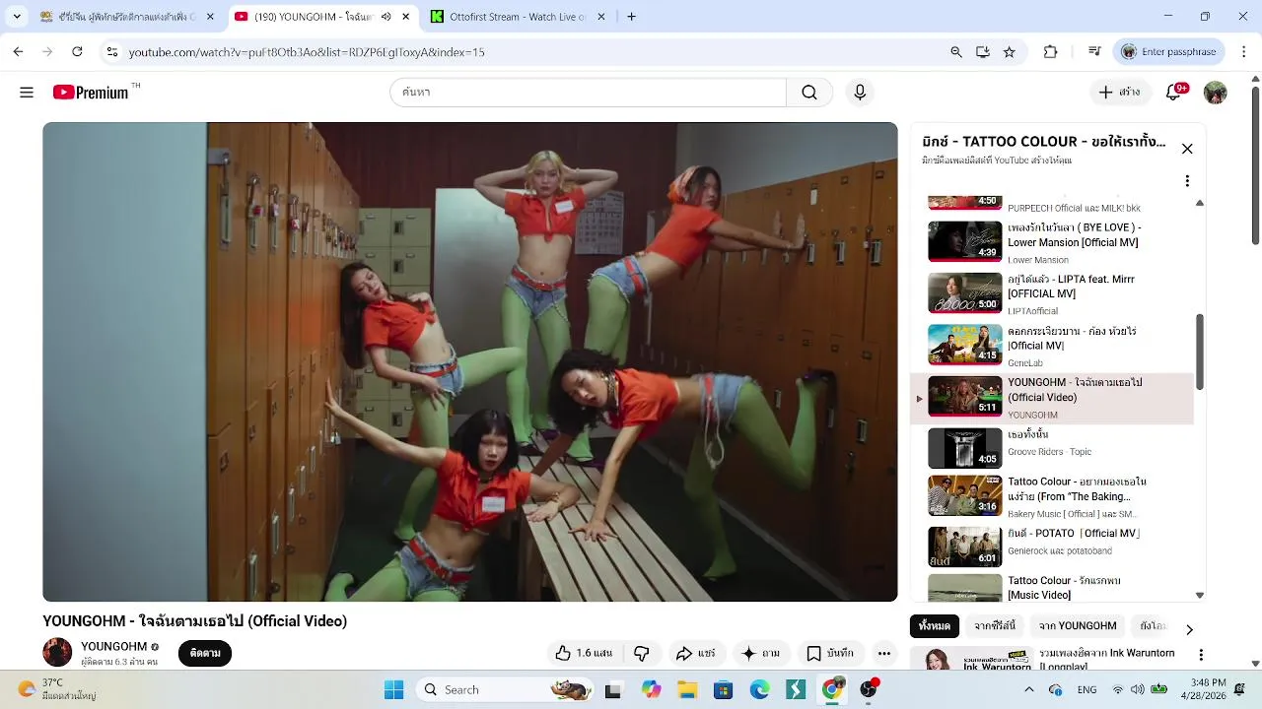Install app icon in address bar
The image size is (1262, 709).
[x=982, y=52]
